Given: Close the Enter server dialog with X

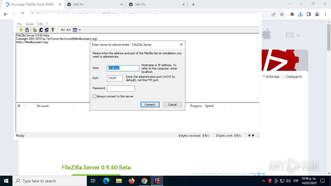Looking at the screenshot, I should click(181, 44).
